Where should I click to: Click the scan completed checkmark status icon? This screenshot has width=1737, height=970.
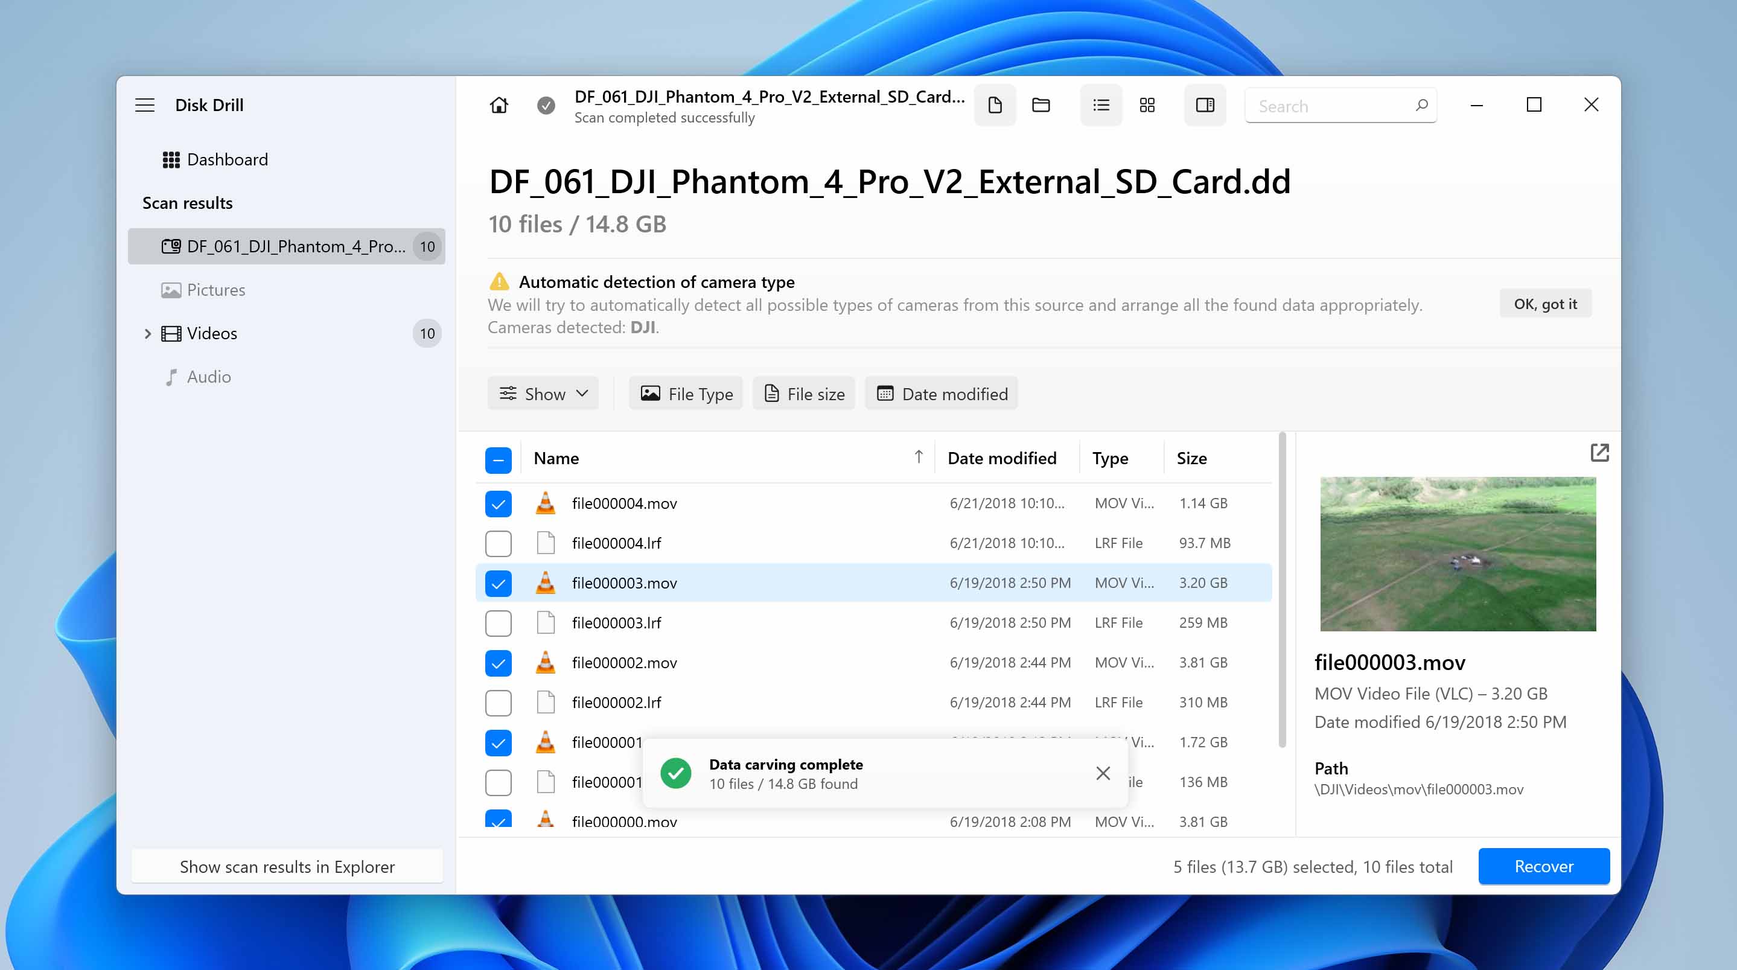546,105
